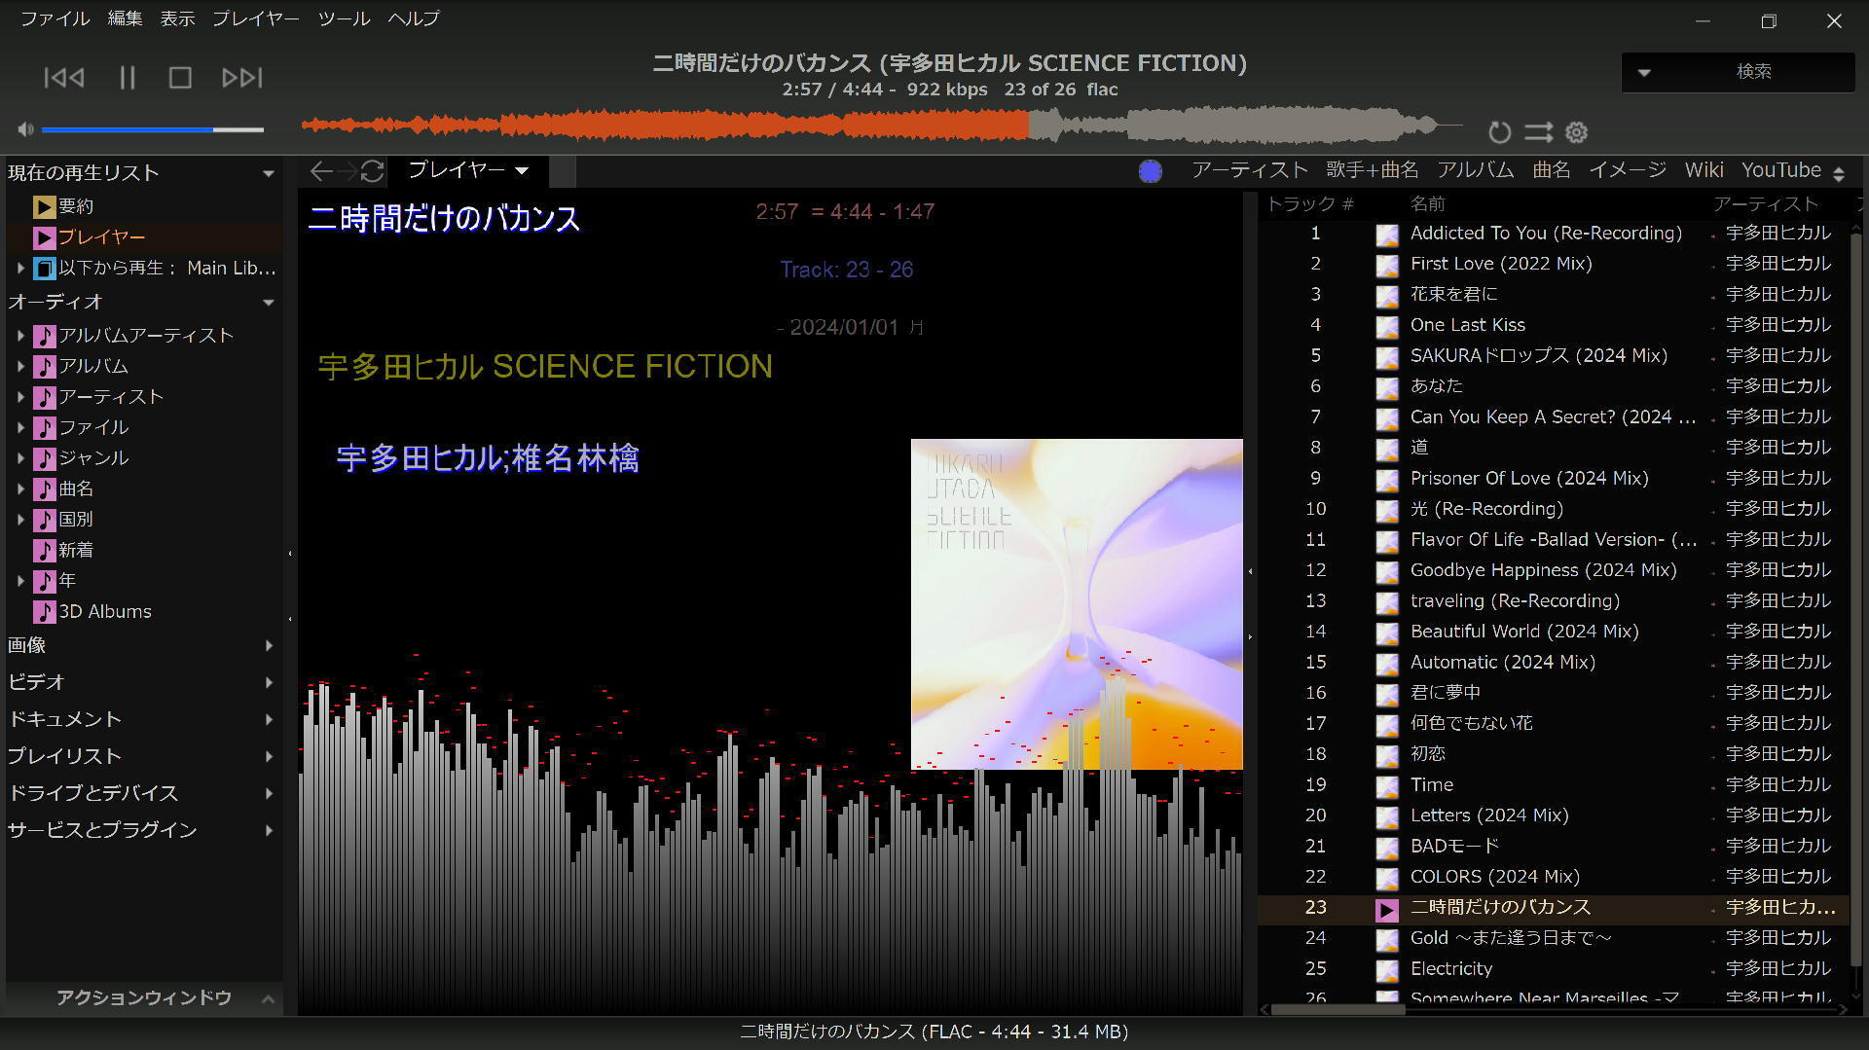Open the アルバム link in view header
Screen dimensions: 1869x1050
[x=1476, y=170]
